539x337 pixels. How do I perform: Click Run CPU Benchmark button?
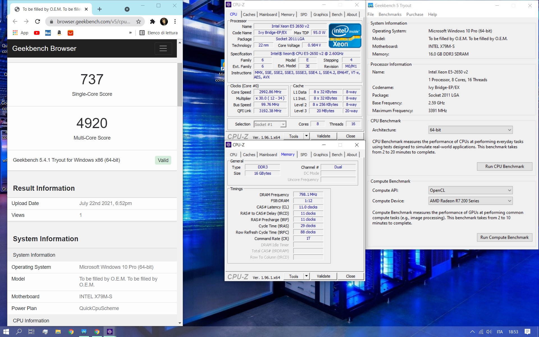pos(504,166)
